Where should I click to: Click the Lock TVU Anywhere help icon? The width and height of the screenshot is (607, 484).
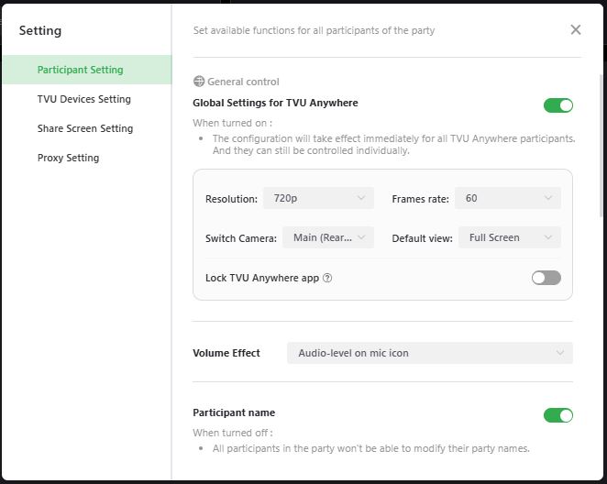point(327,278)
